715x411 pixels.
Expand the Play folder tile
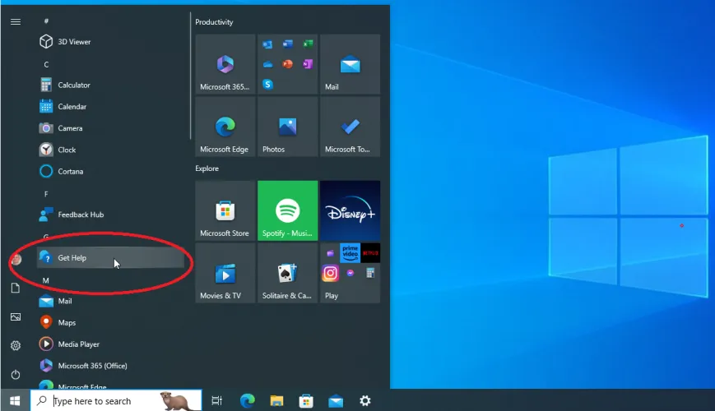(x=350, y=273)
